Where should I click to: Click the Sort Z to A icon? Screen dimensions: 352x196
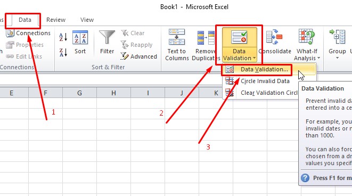(x=63, y=52)
